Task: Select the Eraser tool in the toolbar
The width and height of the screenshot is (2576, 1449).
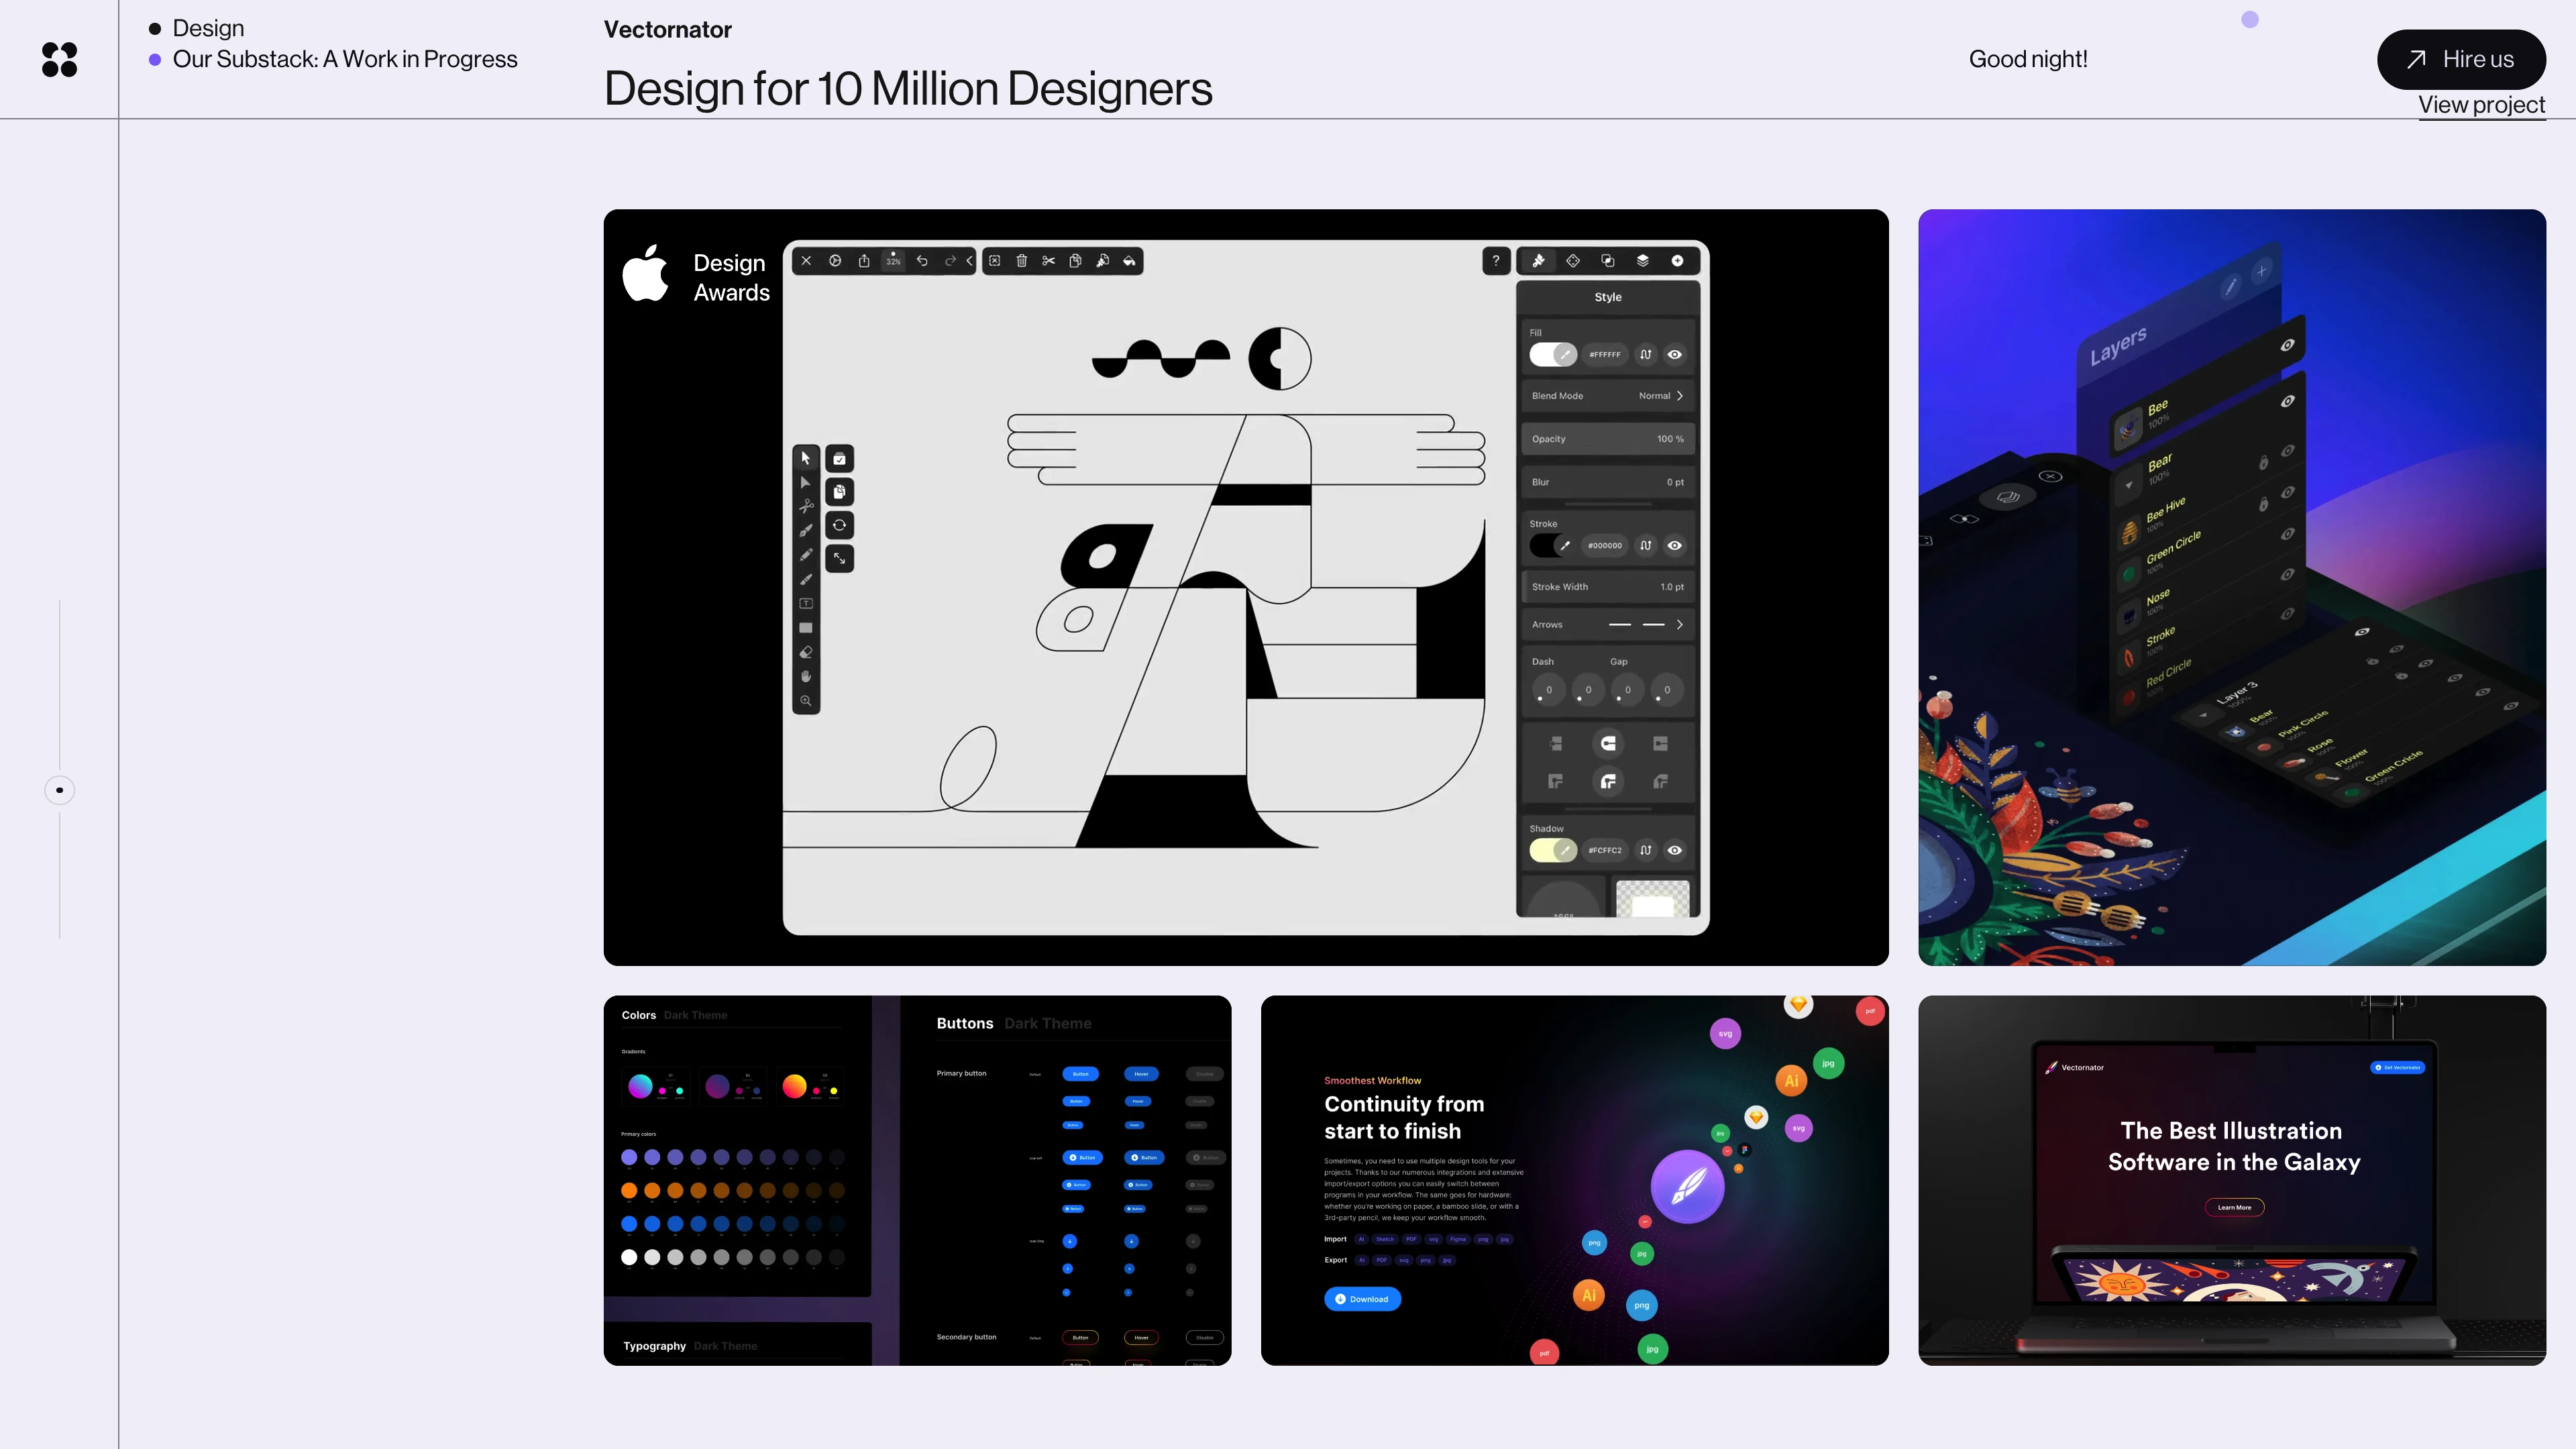Action: click(x=806, y=652)
